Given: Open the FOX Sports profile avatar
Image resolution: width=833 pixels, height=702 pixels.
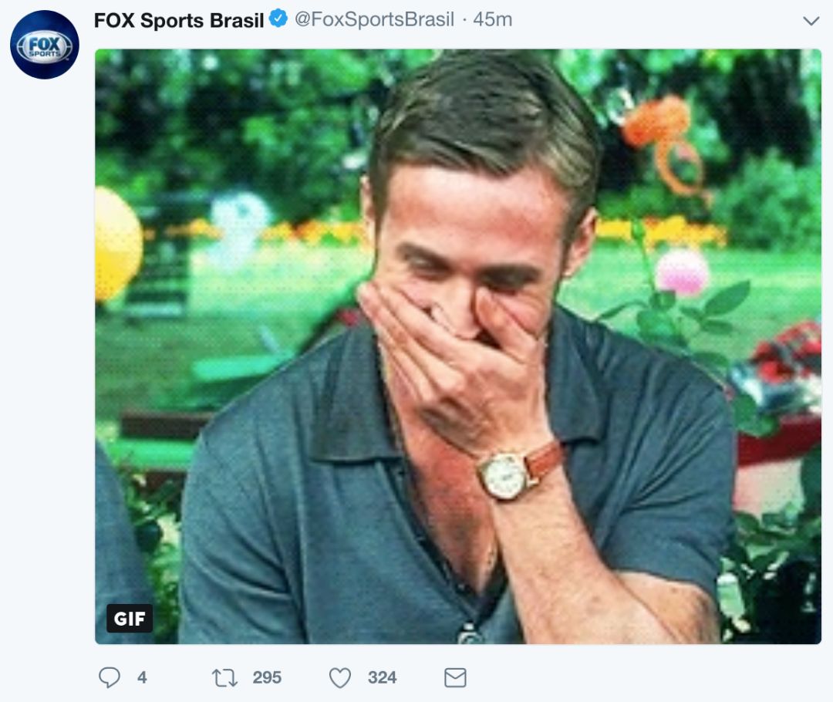Looking at the screenshot, I should point(44,45).
